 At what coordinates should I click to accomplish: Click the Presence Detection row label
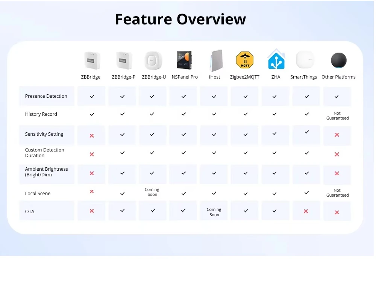pos(46,96)
